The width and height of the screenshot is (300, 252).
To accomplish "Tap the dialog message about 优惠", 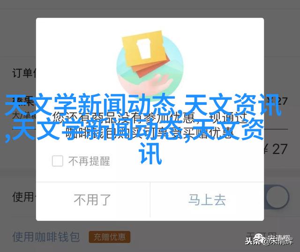I will (149, 125).
